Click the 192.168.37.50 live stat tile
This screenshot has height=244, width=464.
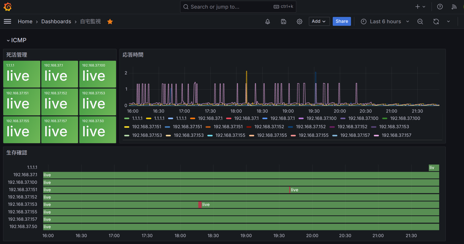(98, 130)
